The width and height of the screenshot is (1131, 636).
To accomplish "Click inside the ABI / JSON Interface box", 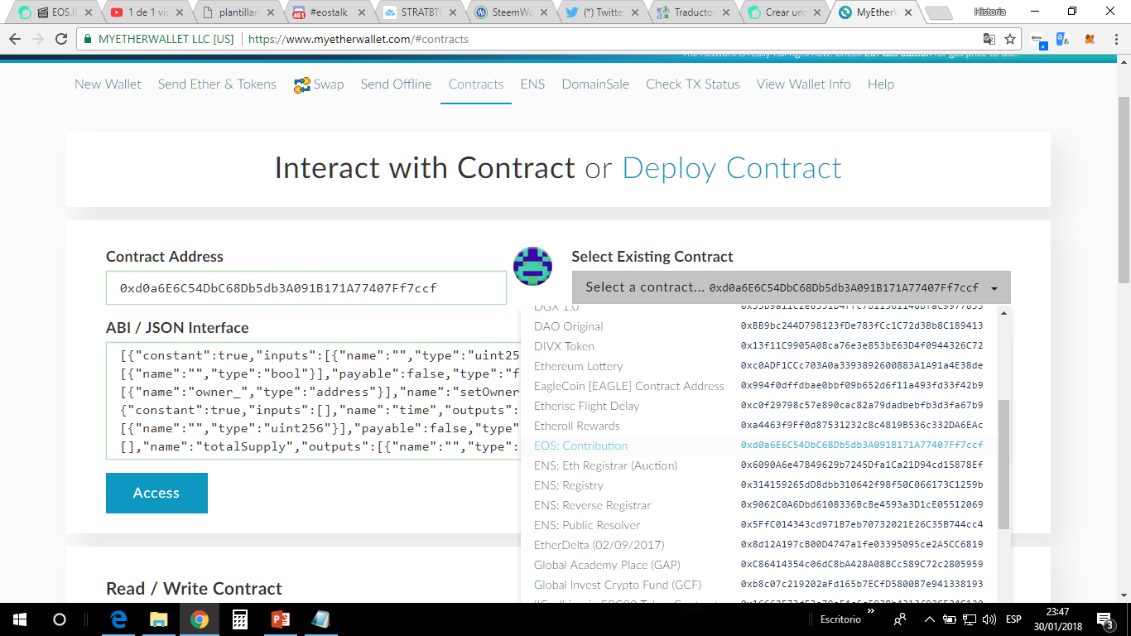I will tap(313, 402).
